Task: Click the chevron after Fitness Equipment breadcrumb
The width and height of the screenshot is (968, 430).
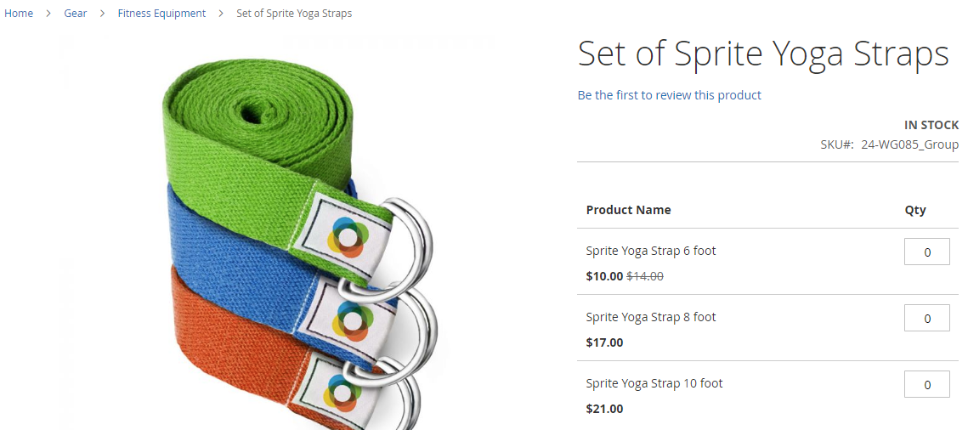Action: tap(221, 14)
